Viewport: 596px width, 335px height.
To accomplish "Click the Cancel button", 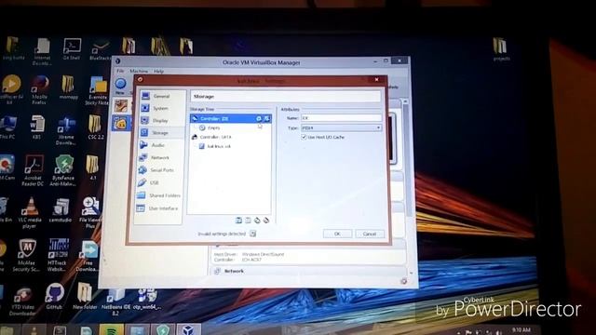I will [369, 234].
